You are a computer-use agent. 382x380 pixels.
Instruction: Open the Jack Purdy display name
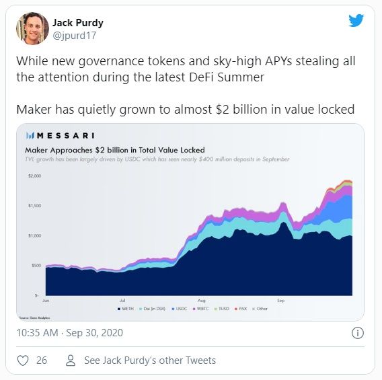[78, 23]
